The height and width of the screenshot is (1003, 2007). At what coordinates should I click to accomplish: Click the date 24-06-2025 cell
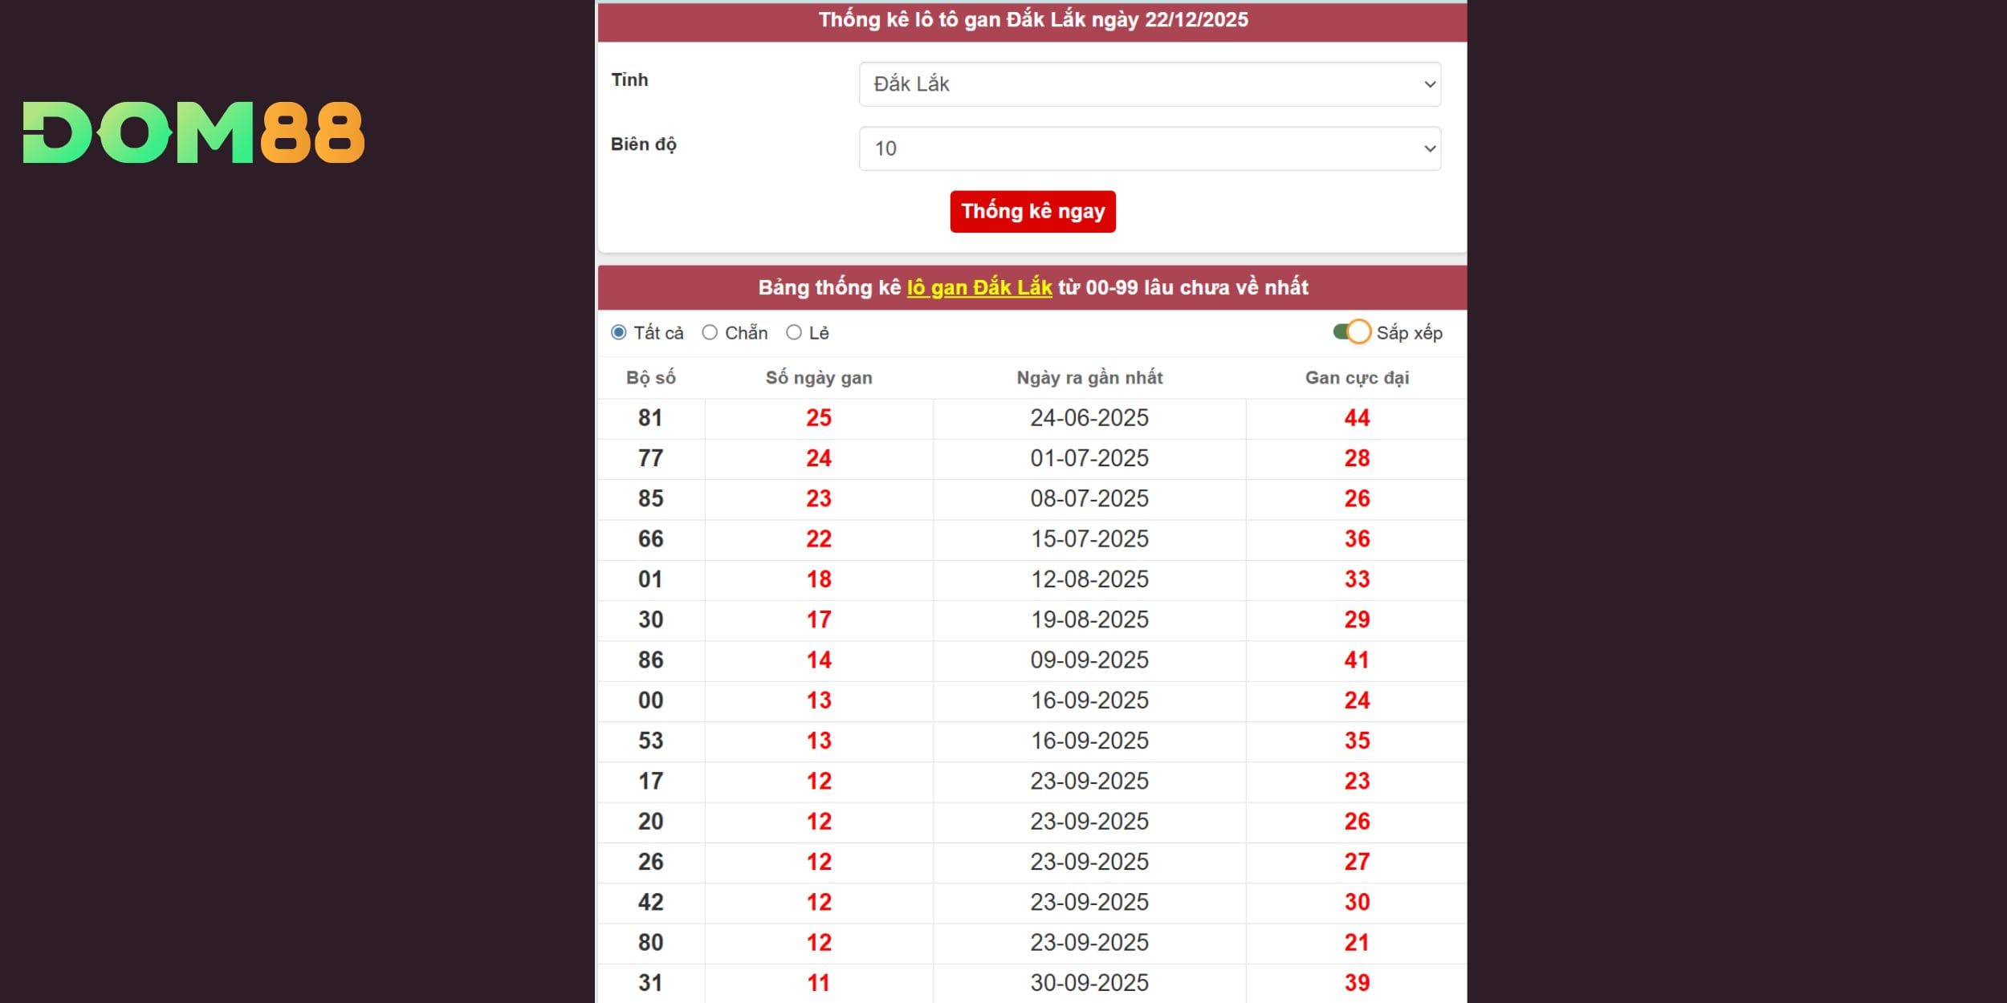point(1089,418)
